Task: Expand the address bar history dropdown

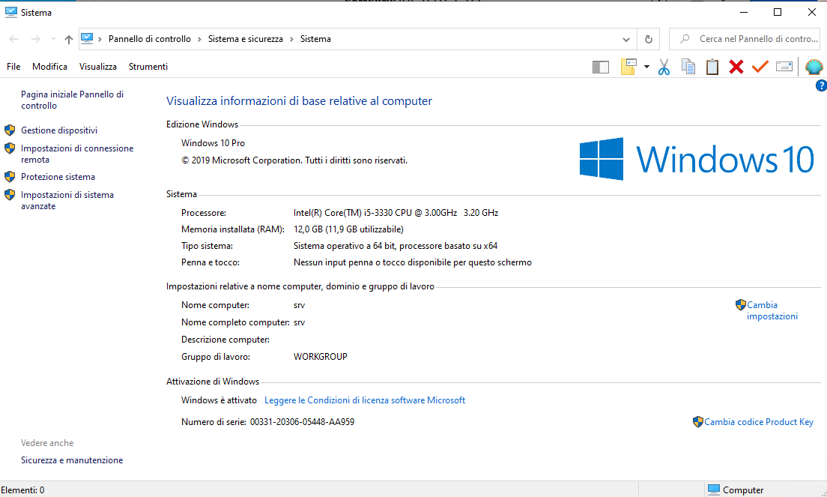Action: (626, 39)
